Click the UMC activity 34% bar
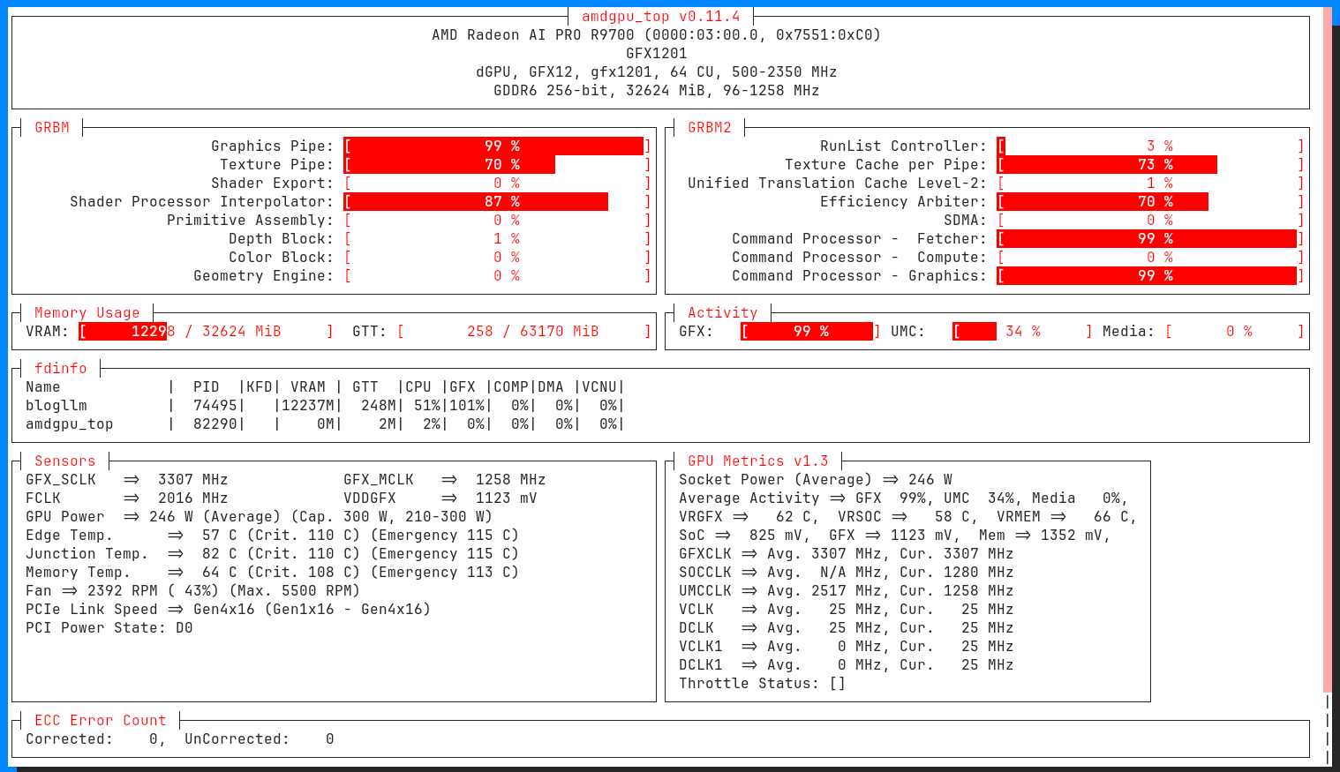This screenshot has height=772, width=1340. point(1022,331)
